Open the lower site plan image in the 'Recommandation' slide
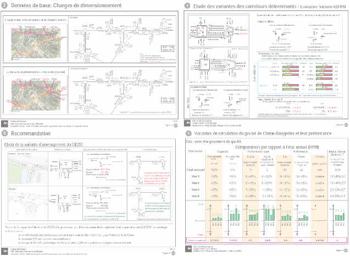The image size is (350, 256). [x=28, y=204]
